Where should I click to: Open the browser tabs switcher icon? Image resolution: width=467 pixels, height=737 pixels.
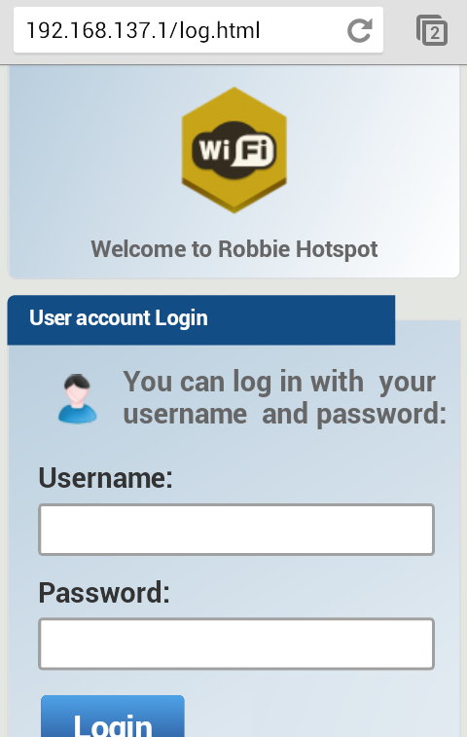pyautogui.click(x=432, y=30)
